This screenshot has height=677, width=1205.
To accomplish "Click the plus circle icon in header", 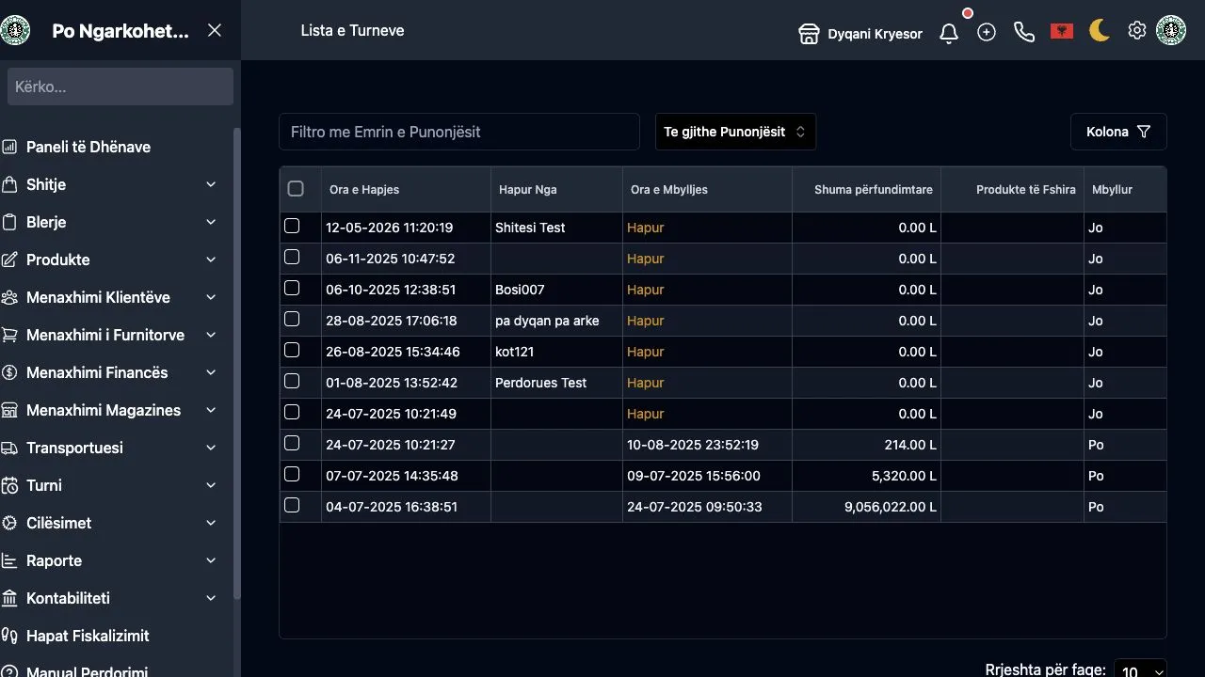I will pyautogui.click(x=987, y=32).
